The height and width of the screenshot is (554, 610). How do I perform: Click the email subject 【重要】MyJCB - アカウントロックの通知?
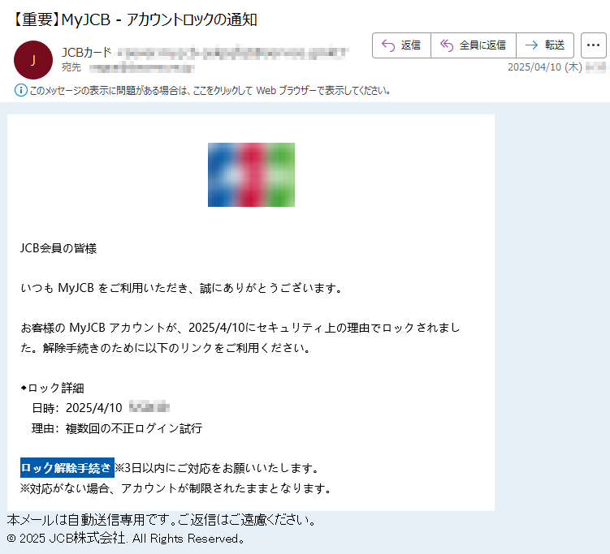click(134, 19)
